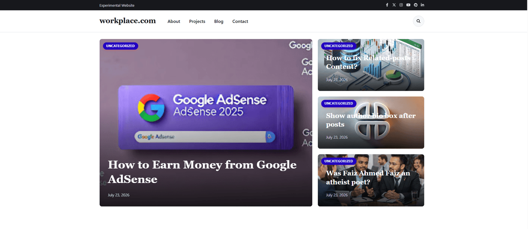Image resolution: width=528 pixels, height=229 pixels.
Task: Open How to Earn Money from Google AdSense
Action: (202, 172)
